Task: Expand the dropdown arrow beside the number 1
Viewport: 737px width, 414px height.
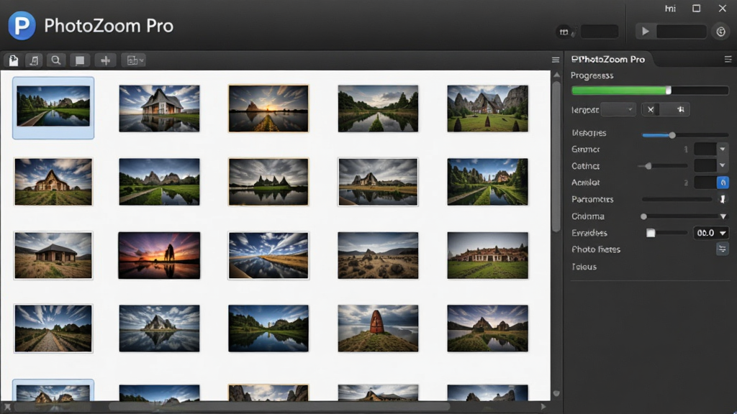Action: [723, 149]
